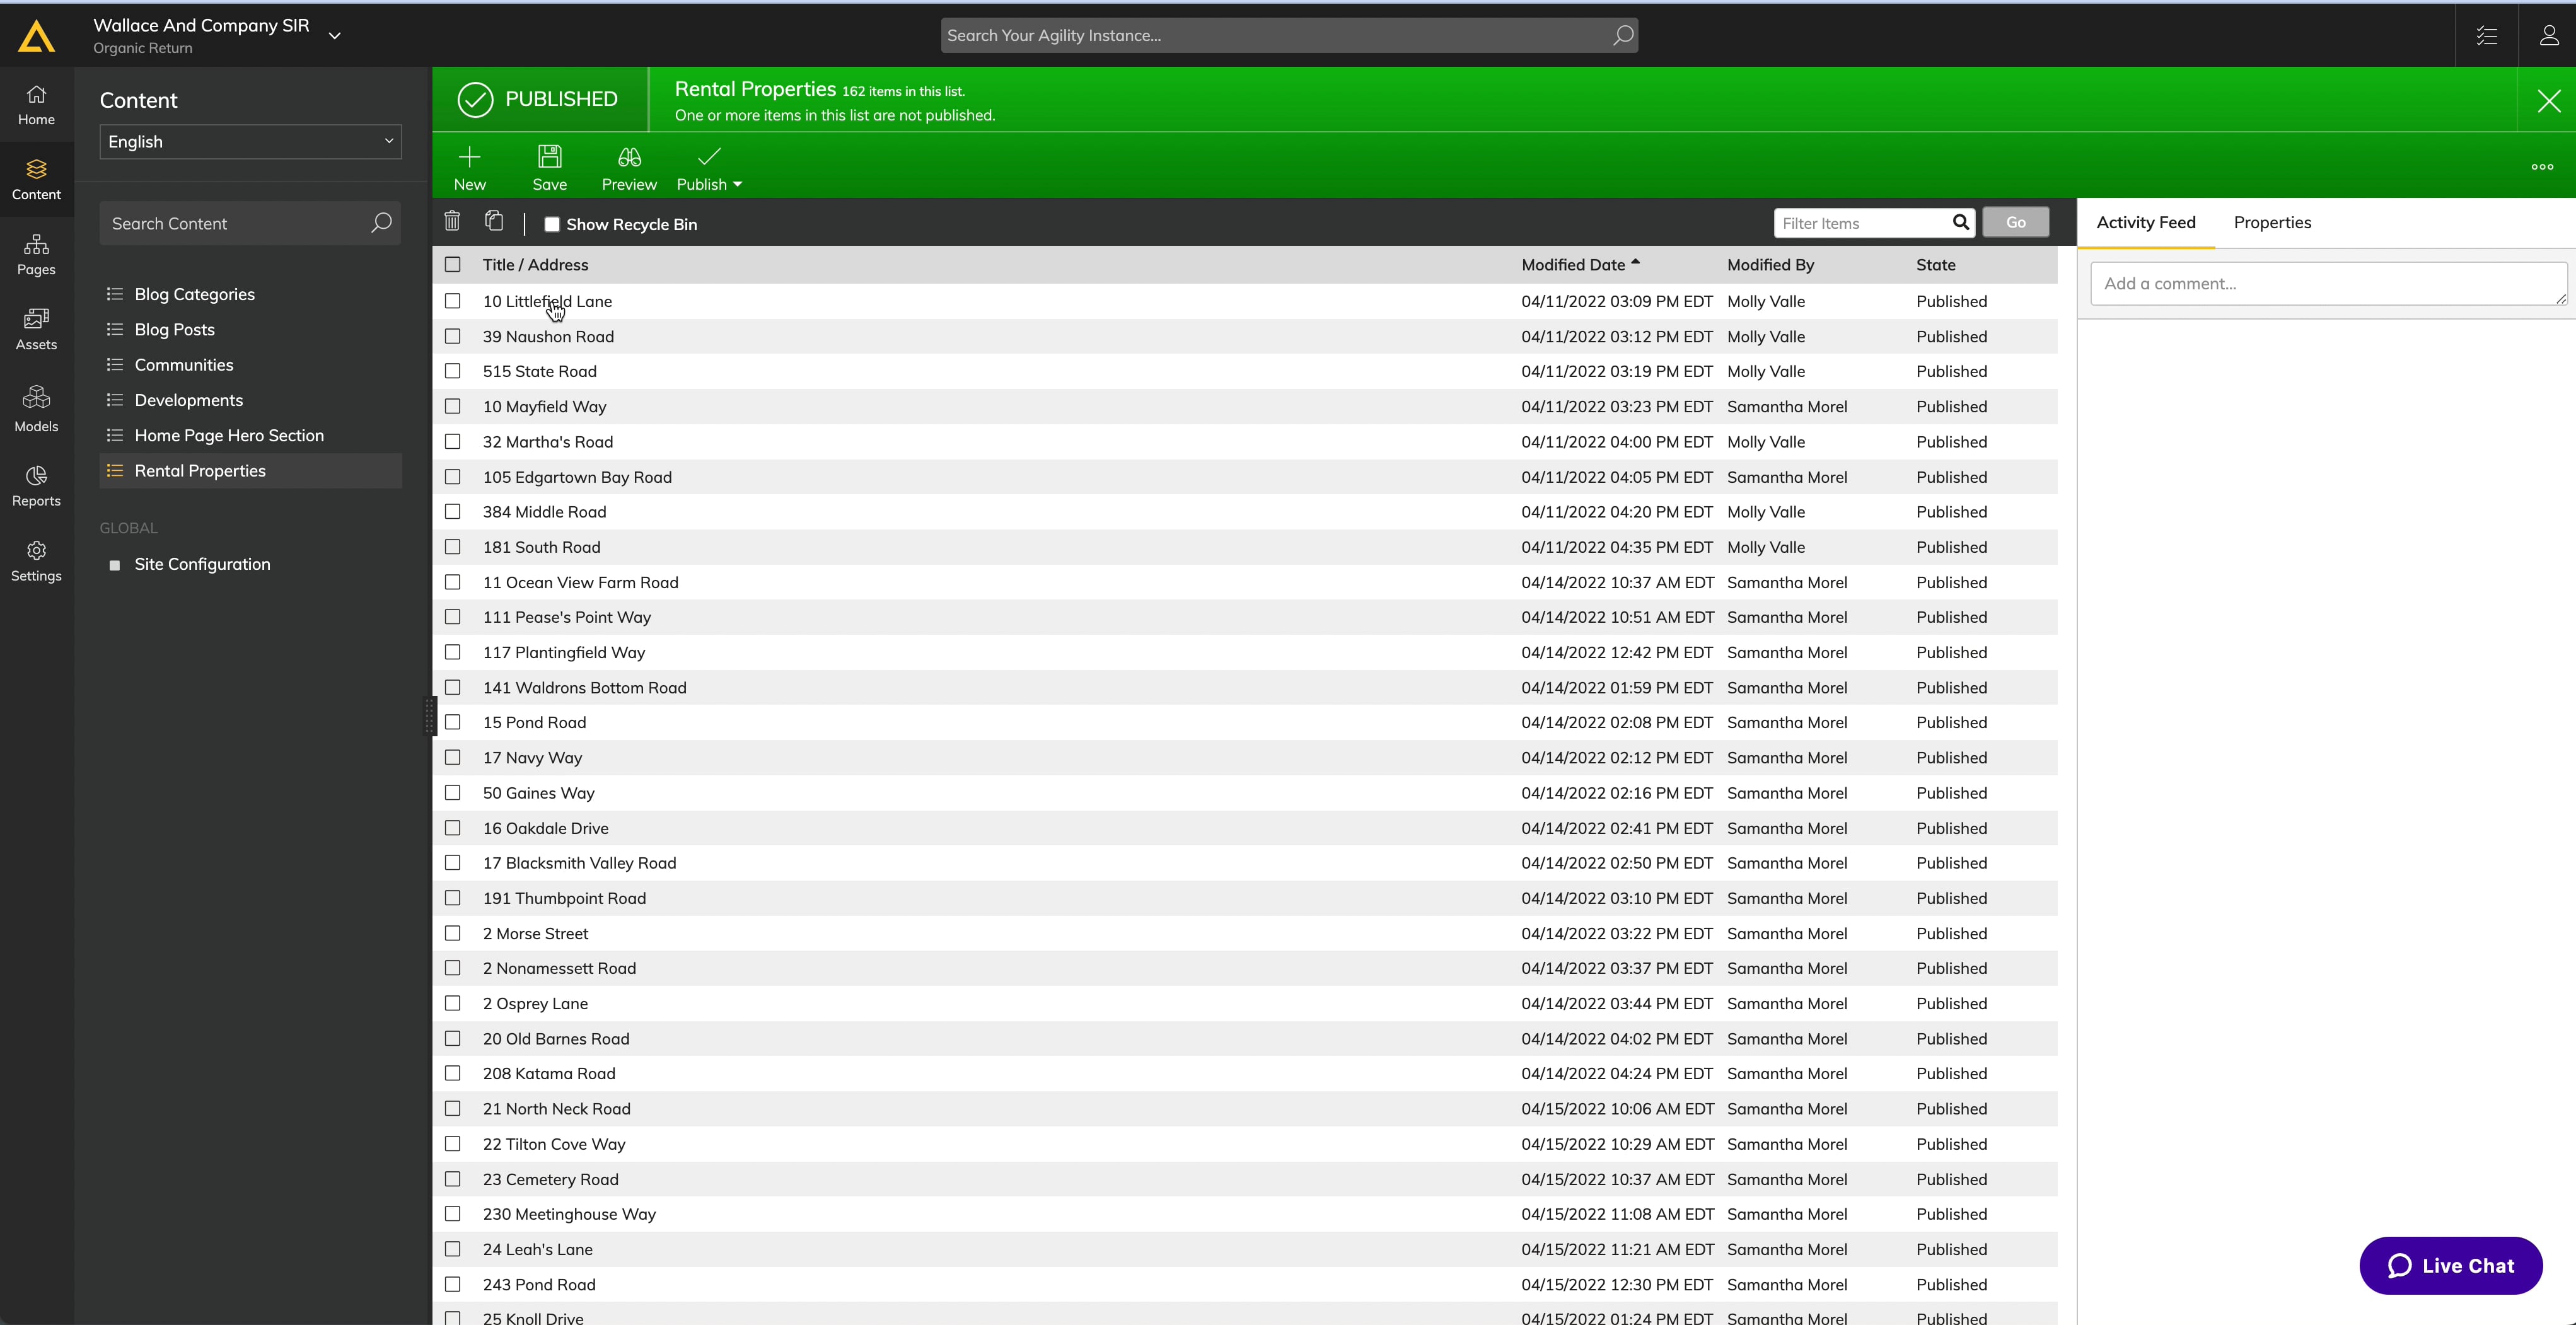Open the 39 Naushon Road entry
This screenshot has height=1325, width=2576.
coord(548,336)
